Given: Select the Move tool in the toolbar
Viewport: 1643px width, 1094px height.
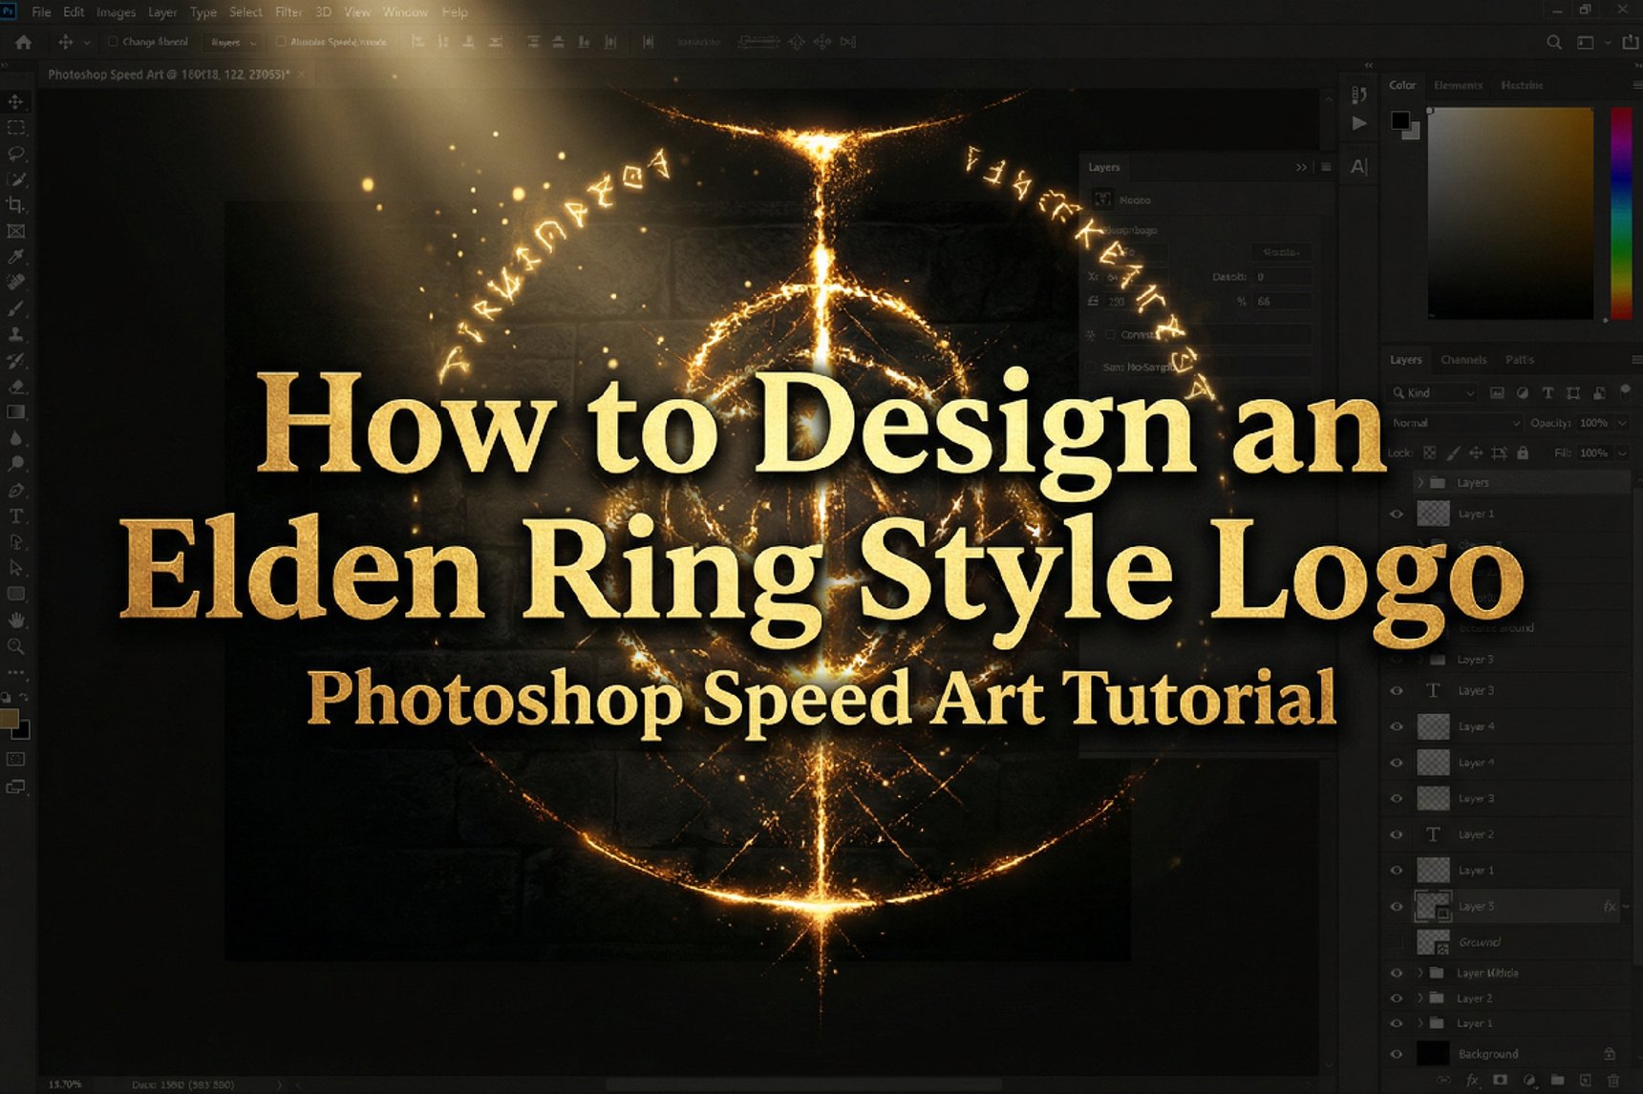Looking at the screenshot, I should coord(16,101).
